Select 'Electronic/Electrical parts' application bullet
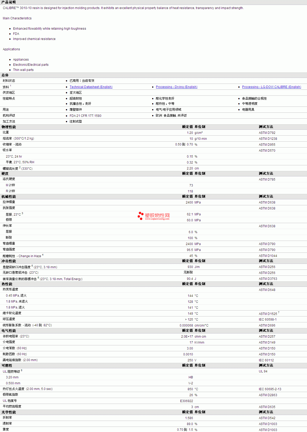This screenshot has height=432, width=307. [x=31, y=65]
